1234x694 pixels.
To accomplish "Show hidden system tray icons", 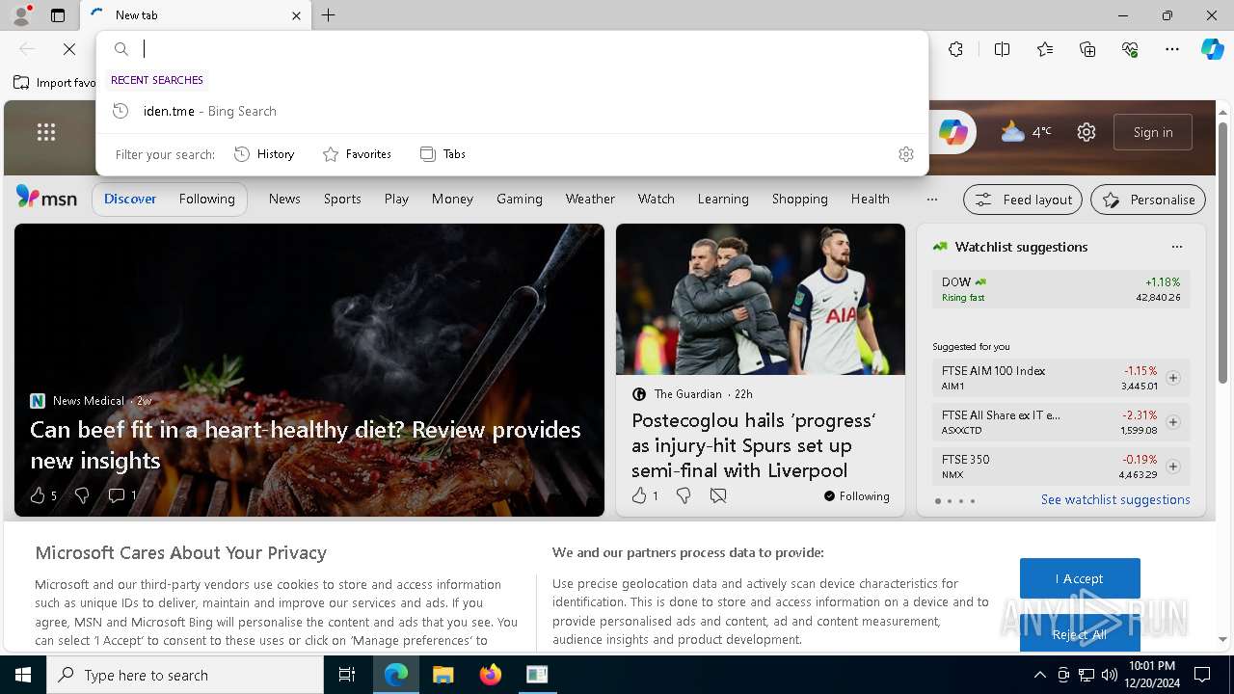I will coord(1039,675).
